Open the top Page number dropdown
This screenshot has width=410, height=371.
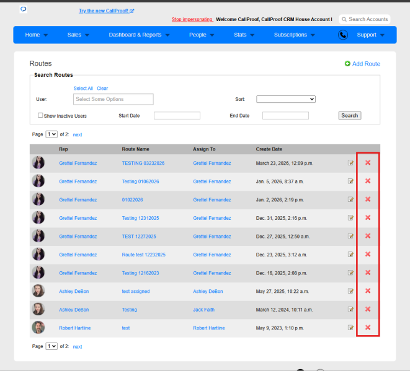point(51,134)
